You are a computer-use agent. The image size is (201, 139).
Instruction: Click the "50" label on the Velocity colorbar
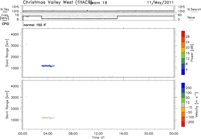point(187,98)
